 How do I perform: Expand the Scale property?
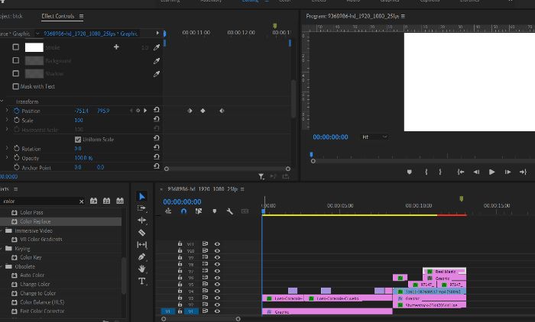click(x=7, y=120)
